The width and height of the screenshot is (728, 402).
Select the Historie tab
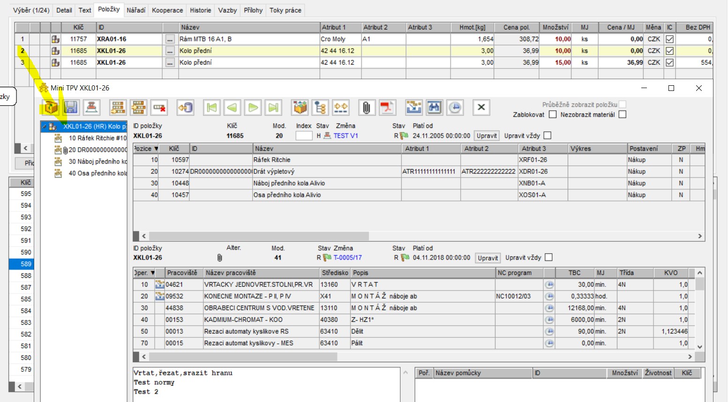[x=201, y=10]
